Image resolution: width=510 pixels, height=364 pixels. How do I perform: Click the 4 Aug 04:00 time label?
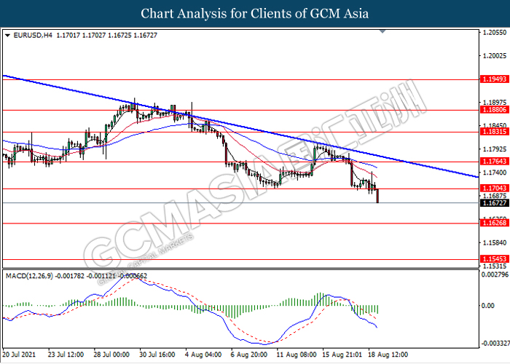[x=203, y=355]
